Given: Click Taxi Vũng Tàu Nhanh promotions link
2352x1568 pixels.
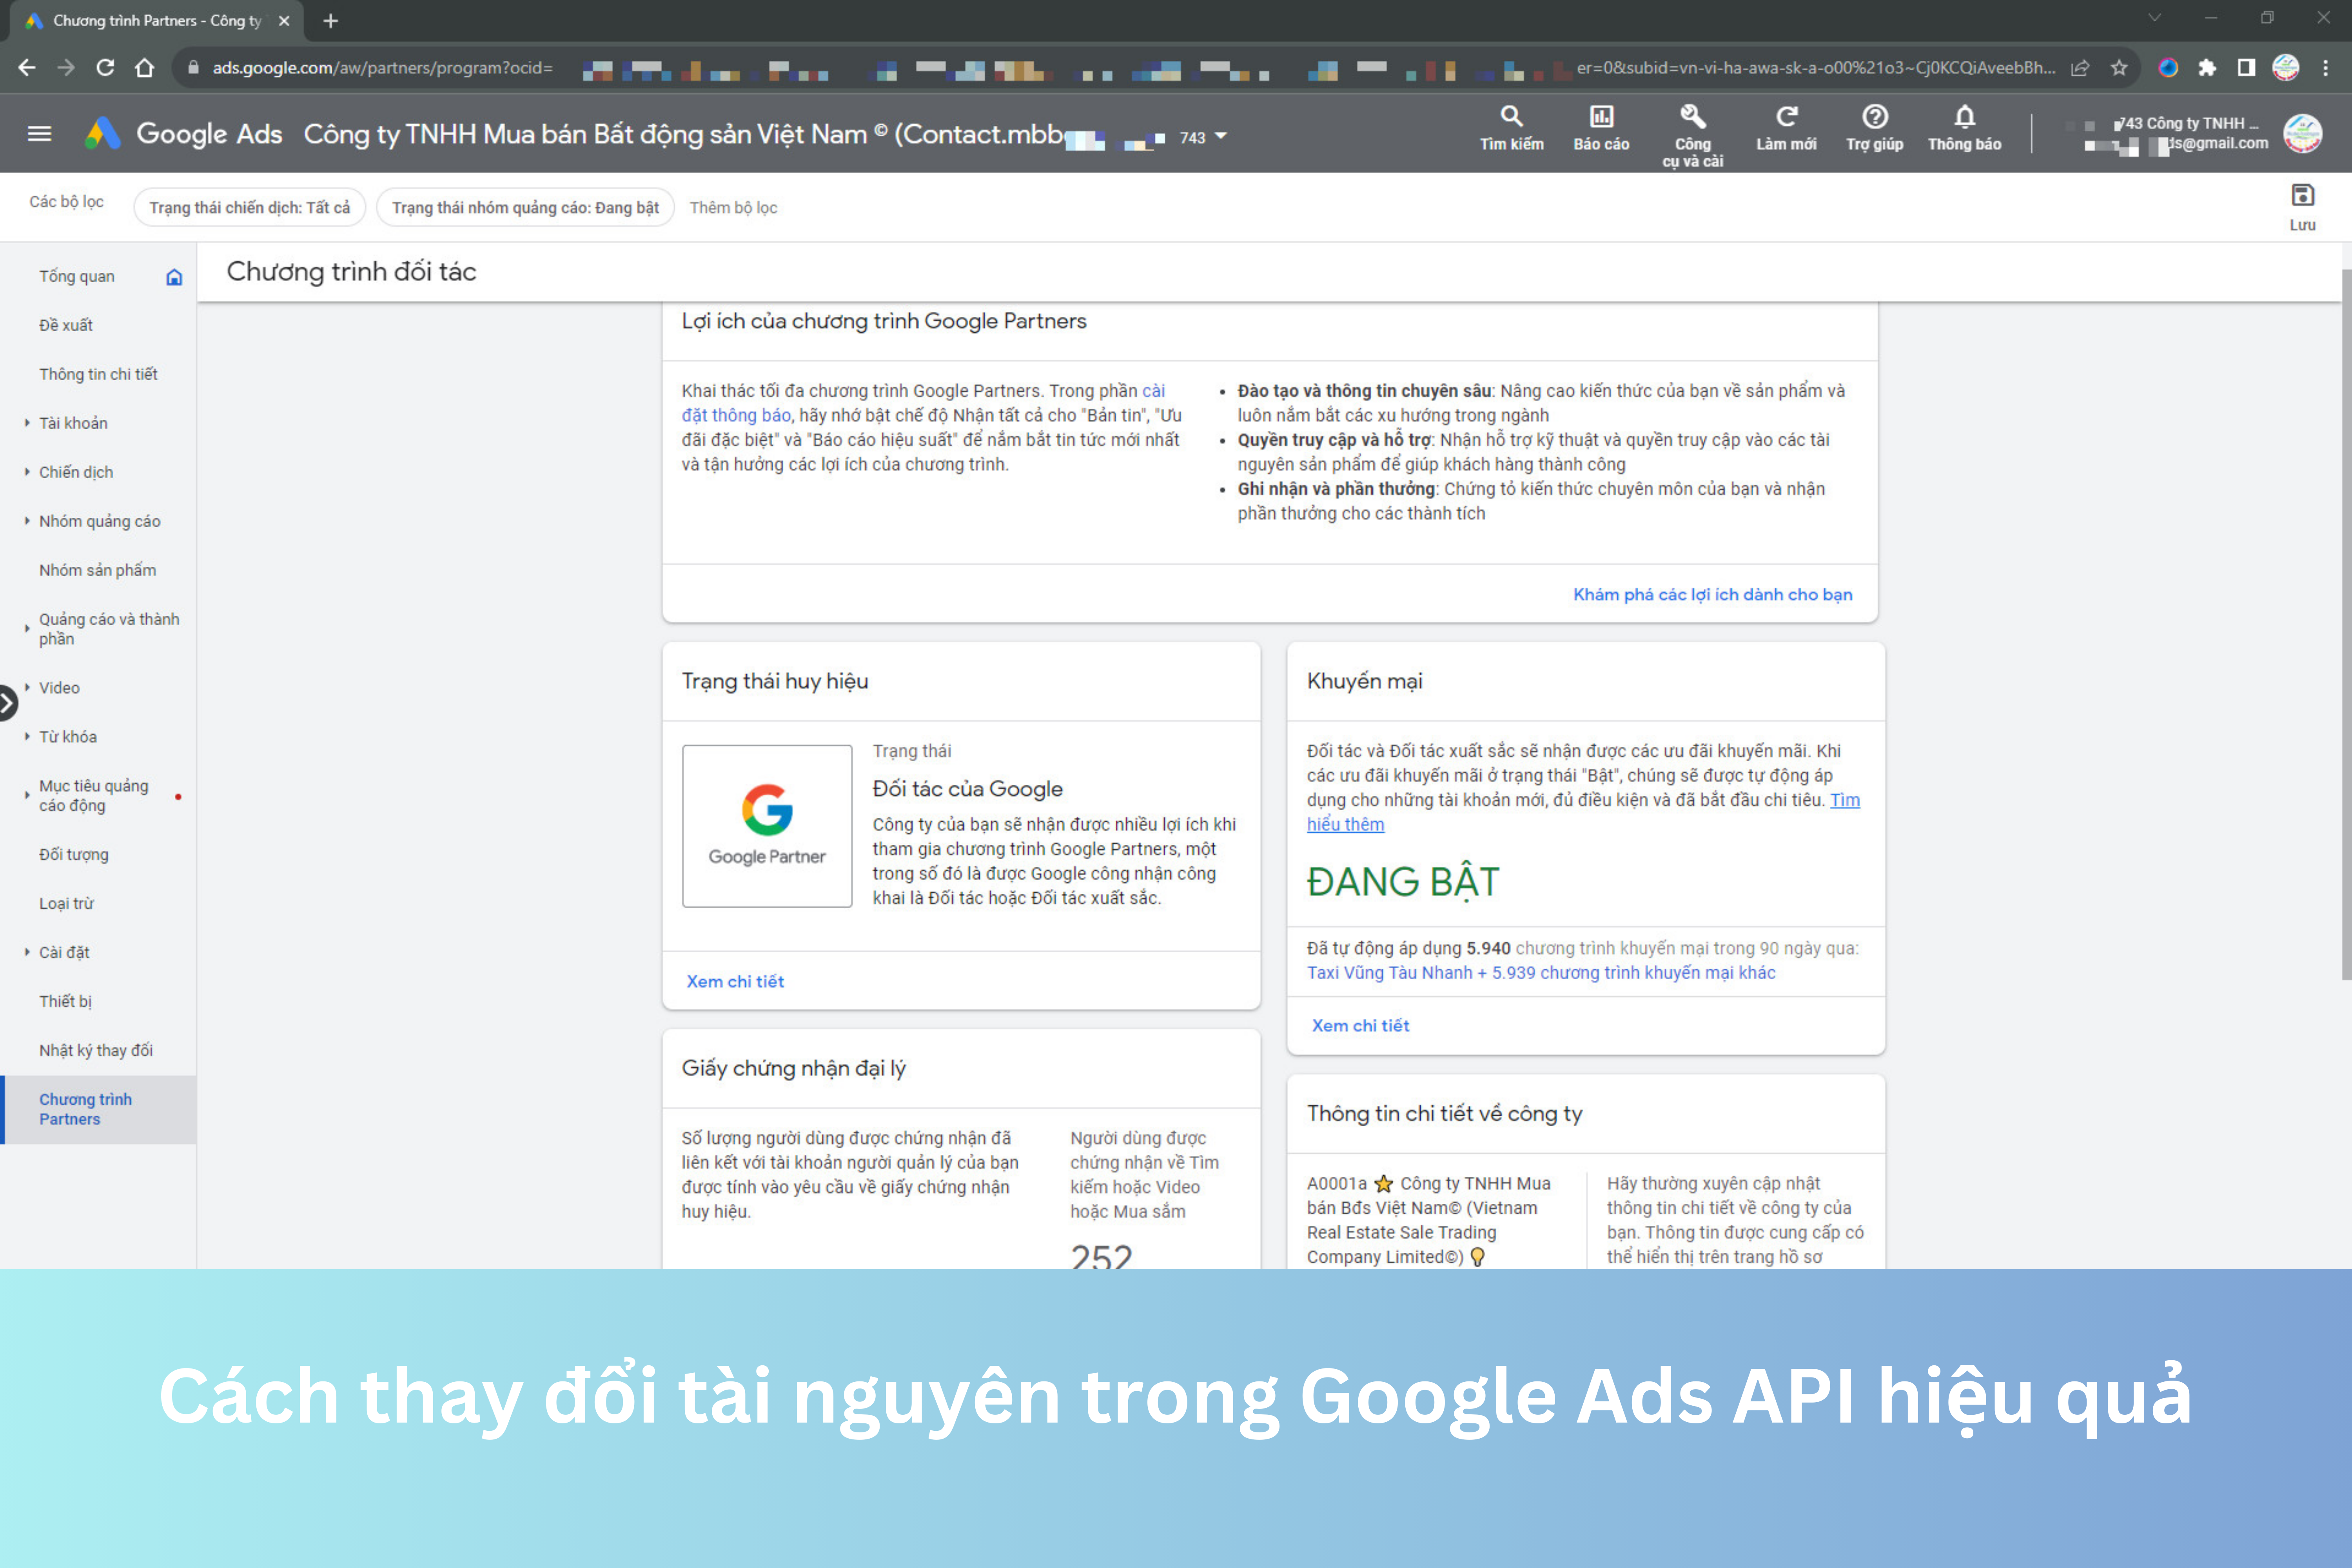Looking at the screenshot, I should point(1541,973).
